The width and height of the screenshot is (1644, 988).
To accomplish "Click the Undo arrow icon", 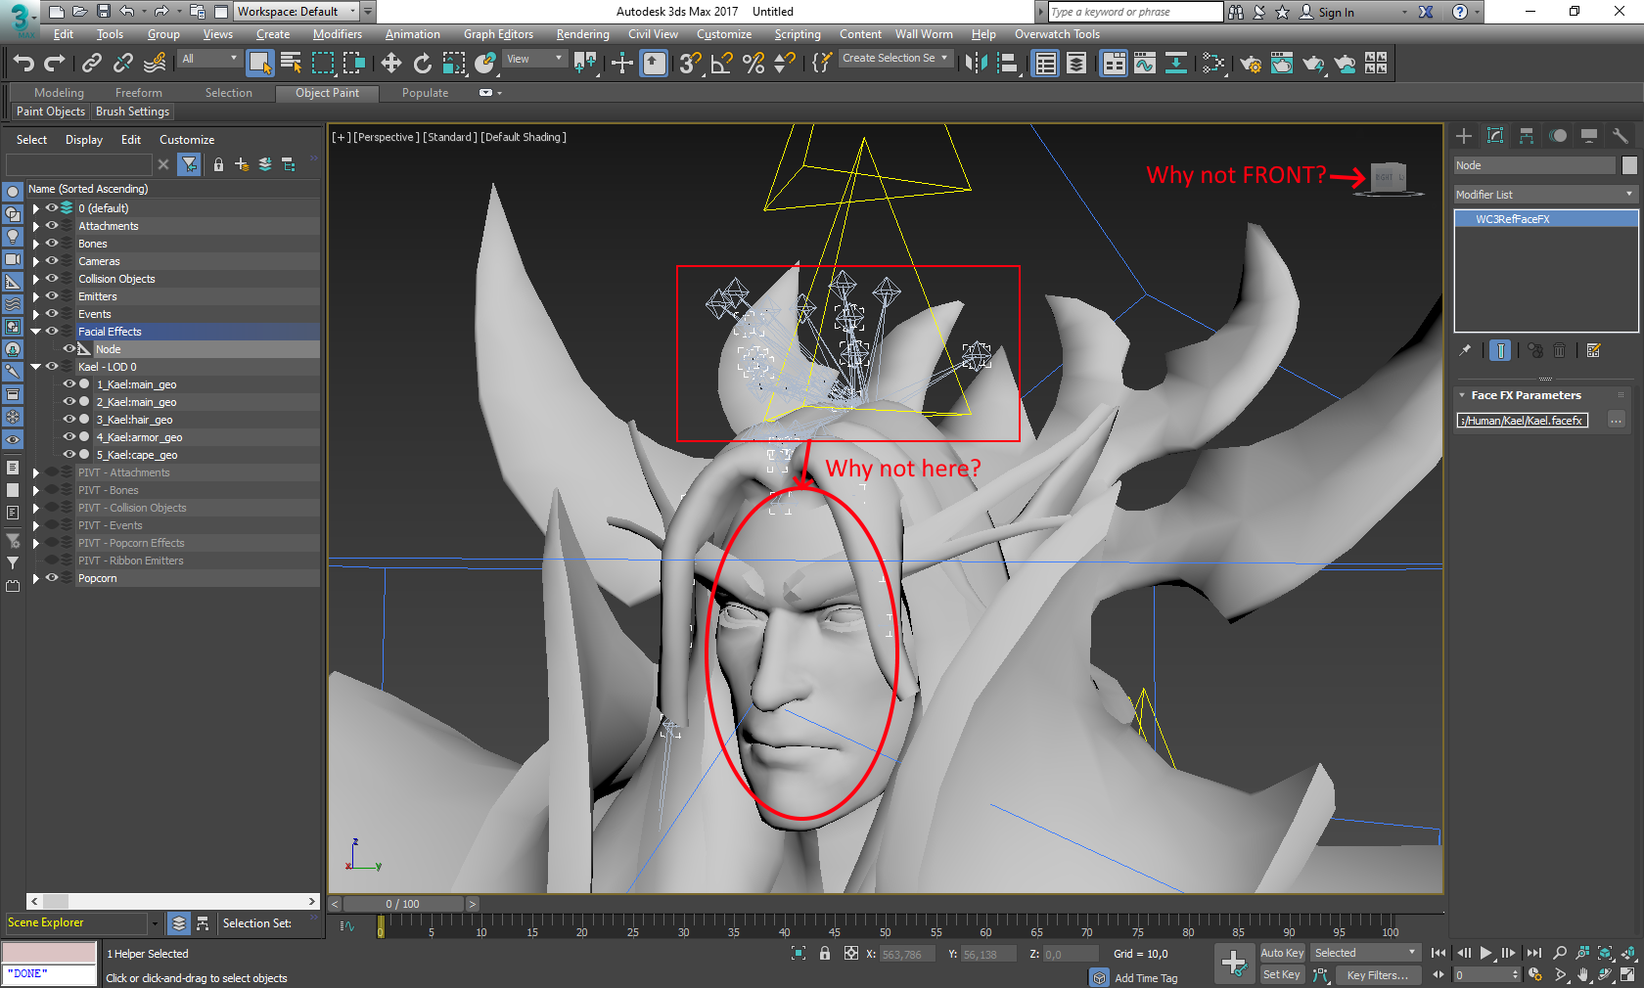I will point(23,64).
